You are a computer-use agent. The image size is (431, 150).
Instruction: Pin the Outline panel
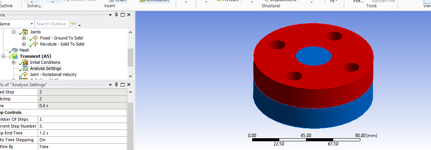[117, 15]
